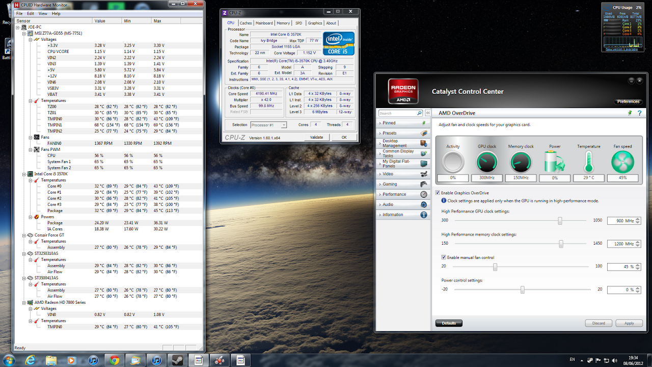The width and height of the screenshot is (652, 367).
Task: Collapse Catalyst sidebar with double-chevron button
Action: click(x=428, y=113)
